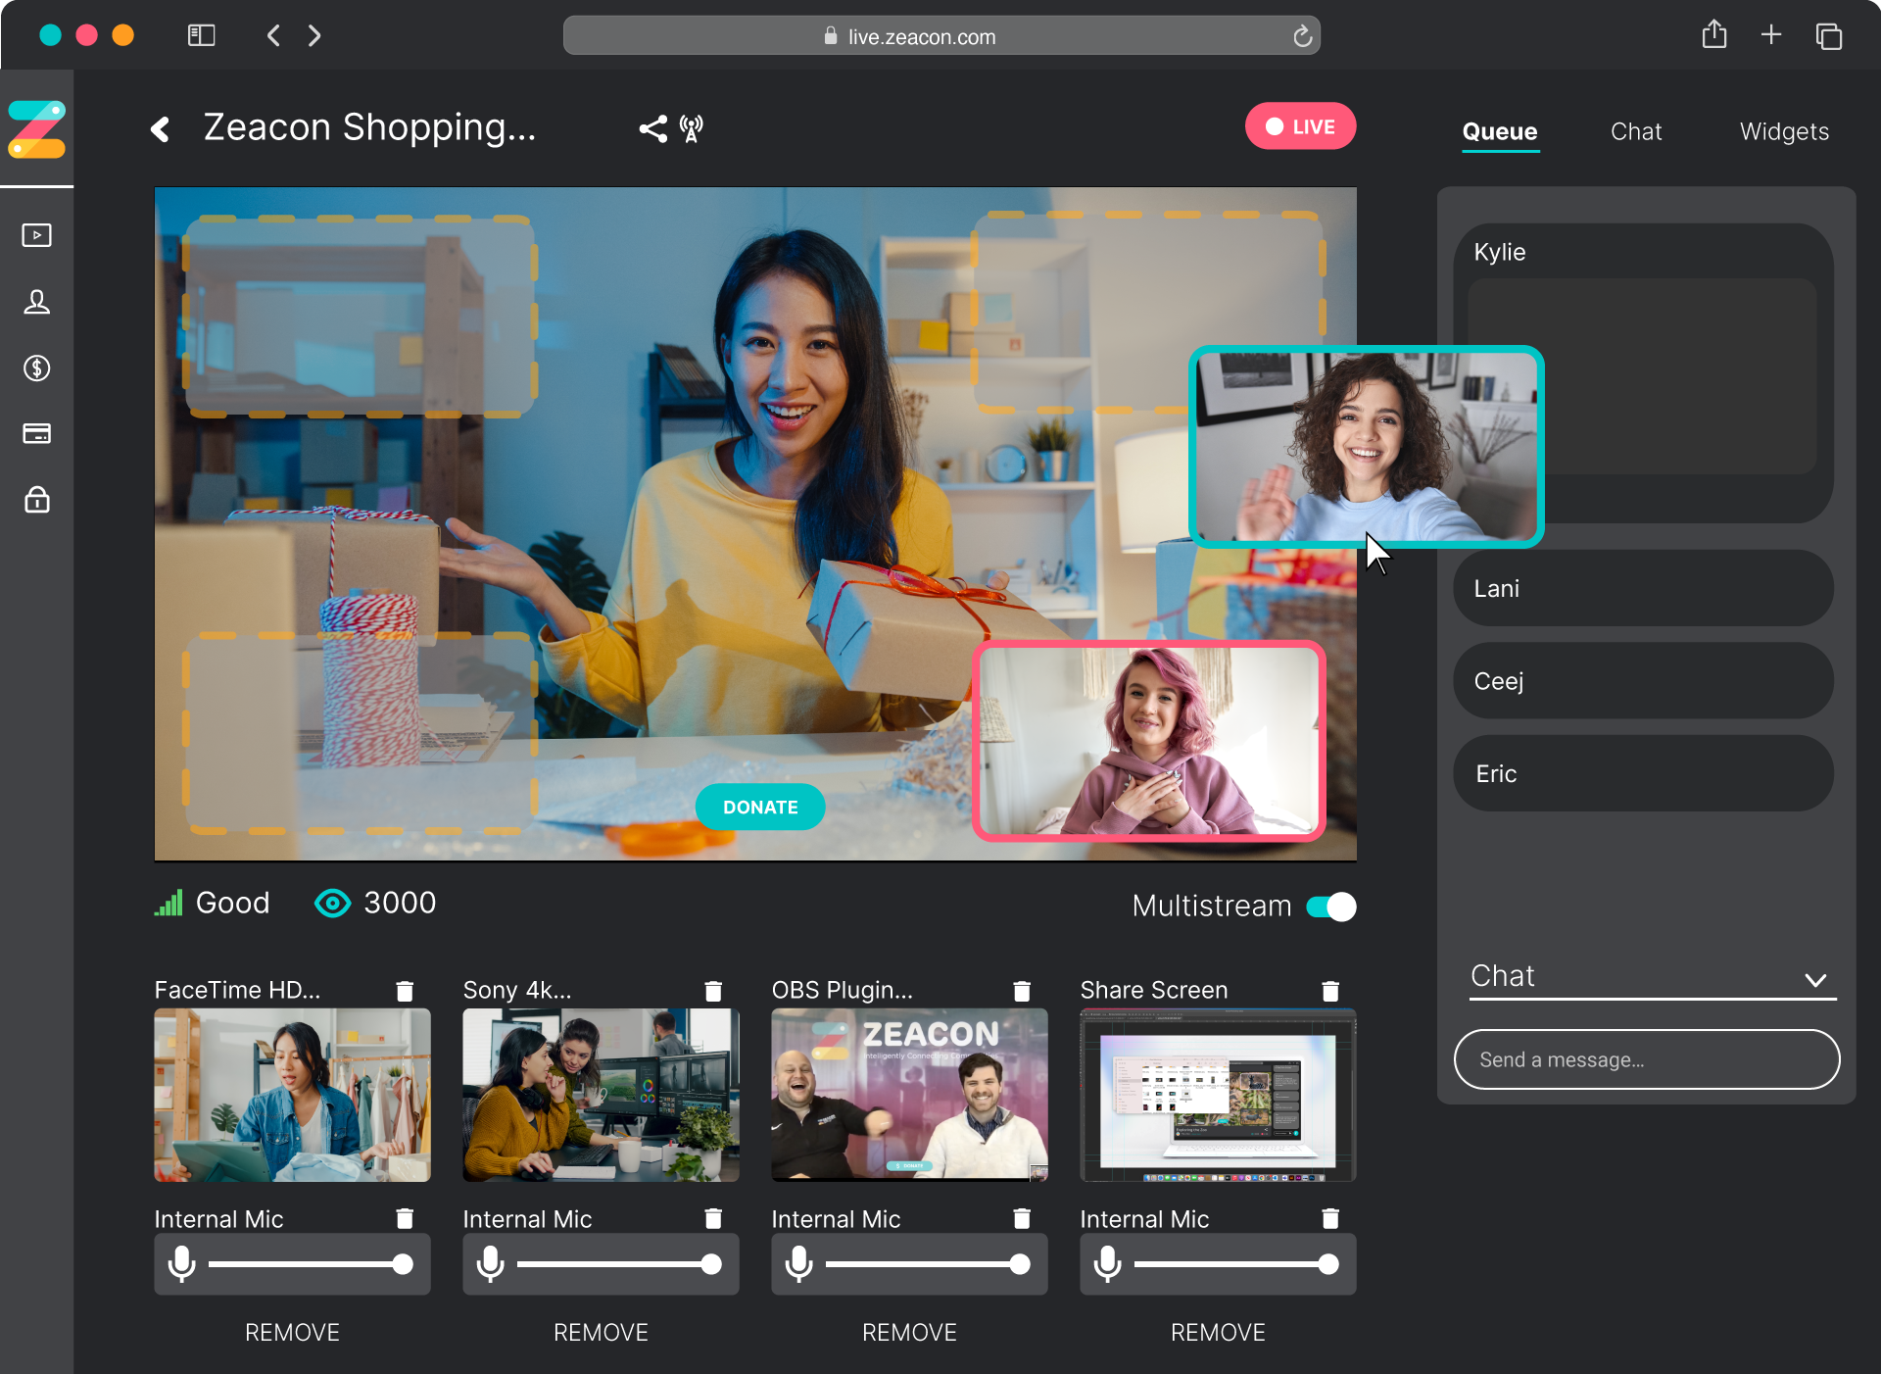
Task: Collapse the Chat section with its chevron
Action: click(1817, 980)
